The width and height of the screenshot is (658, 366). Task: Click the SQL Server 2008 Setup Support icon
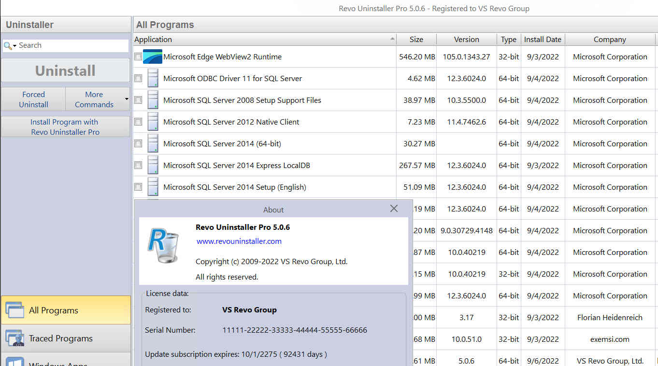[x=153, y=100]
